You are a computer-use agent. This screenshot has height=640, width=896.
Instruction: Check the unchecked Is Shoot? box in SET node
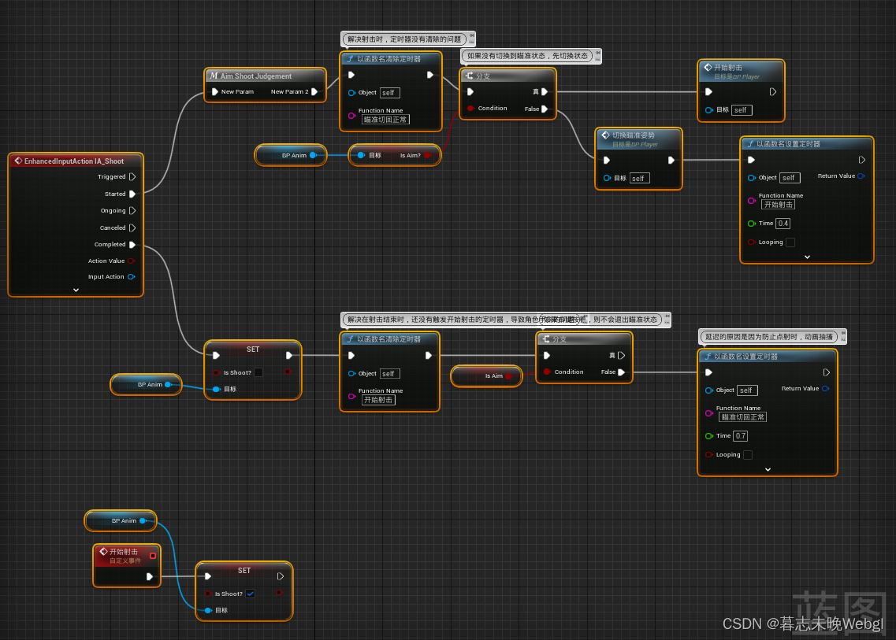pyautogui.click(x=258, y=372)
